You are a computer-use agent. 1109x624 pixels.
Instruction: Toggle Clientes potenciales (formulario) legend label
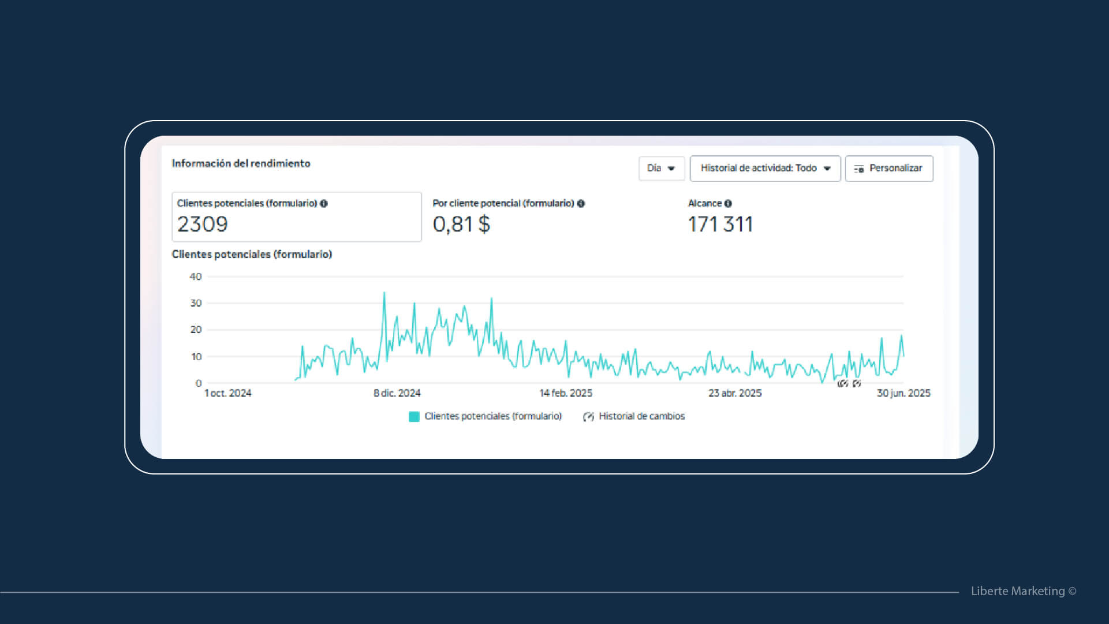tap(492, 416)
